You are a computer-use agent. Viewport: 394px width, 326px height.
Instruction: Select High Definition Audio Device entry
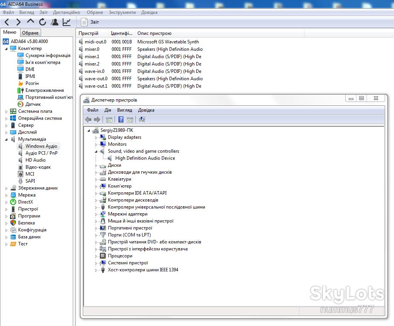coord(145,158)
